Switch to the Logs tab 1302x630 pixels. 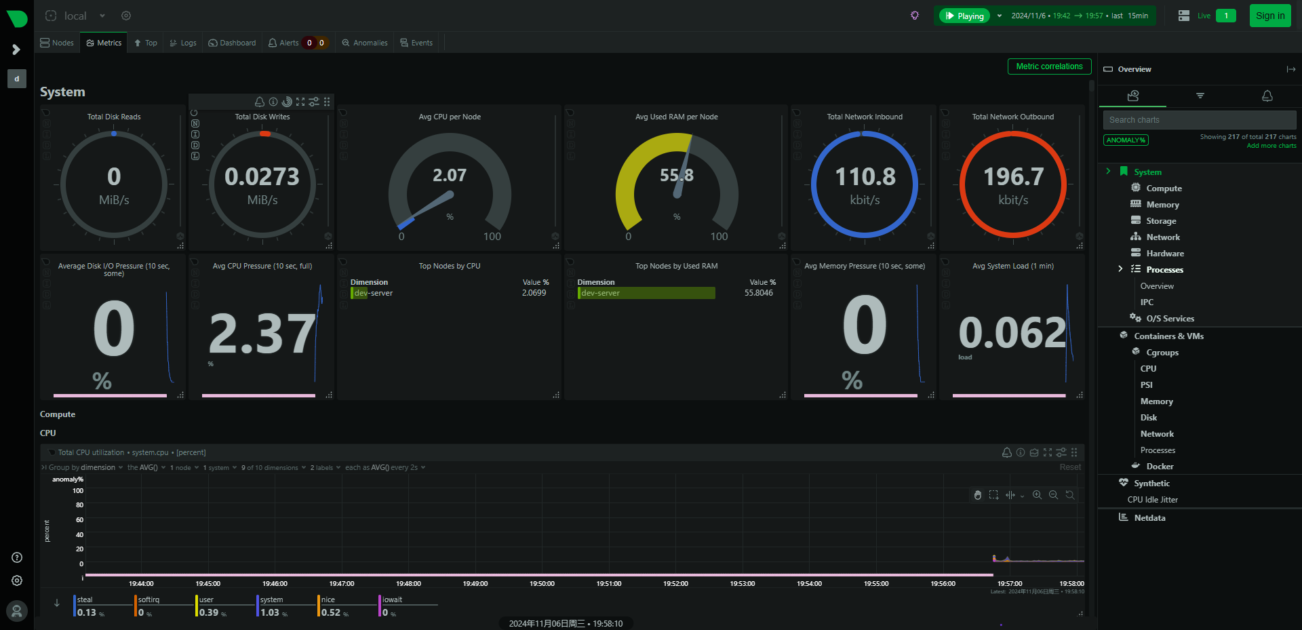point(183,43)
